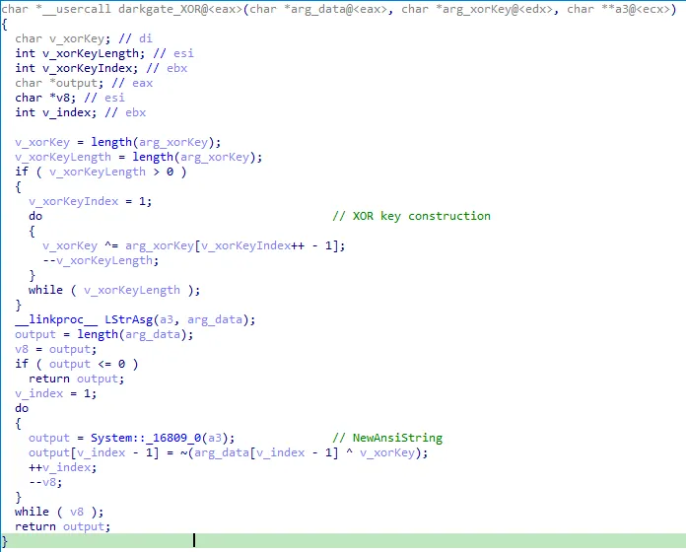
Task: Click the line 'v_xorKeyLength = length(arg_xorKey);'
Action: click(139, 157)
